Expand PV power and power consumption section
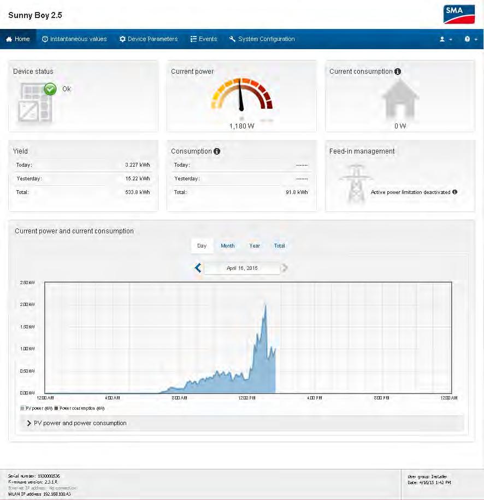Image resolution: width=484 pixels, height=500 pixels. pyautogui.click(x=241, y=423)
